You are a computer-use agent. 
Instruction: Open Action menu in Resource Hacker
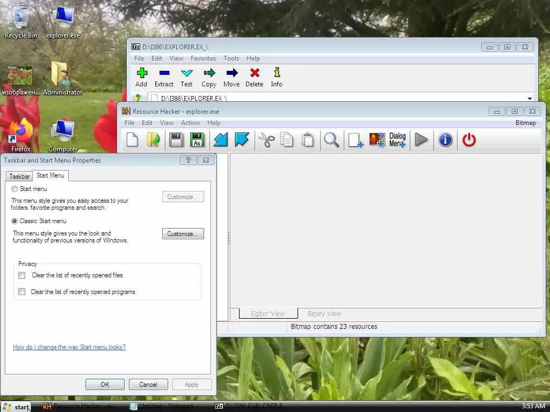click(x=190, y=123)
